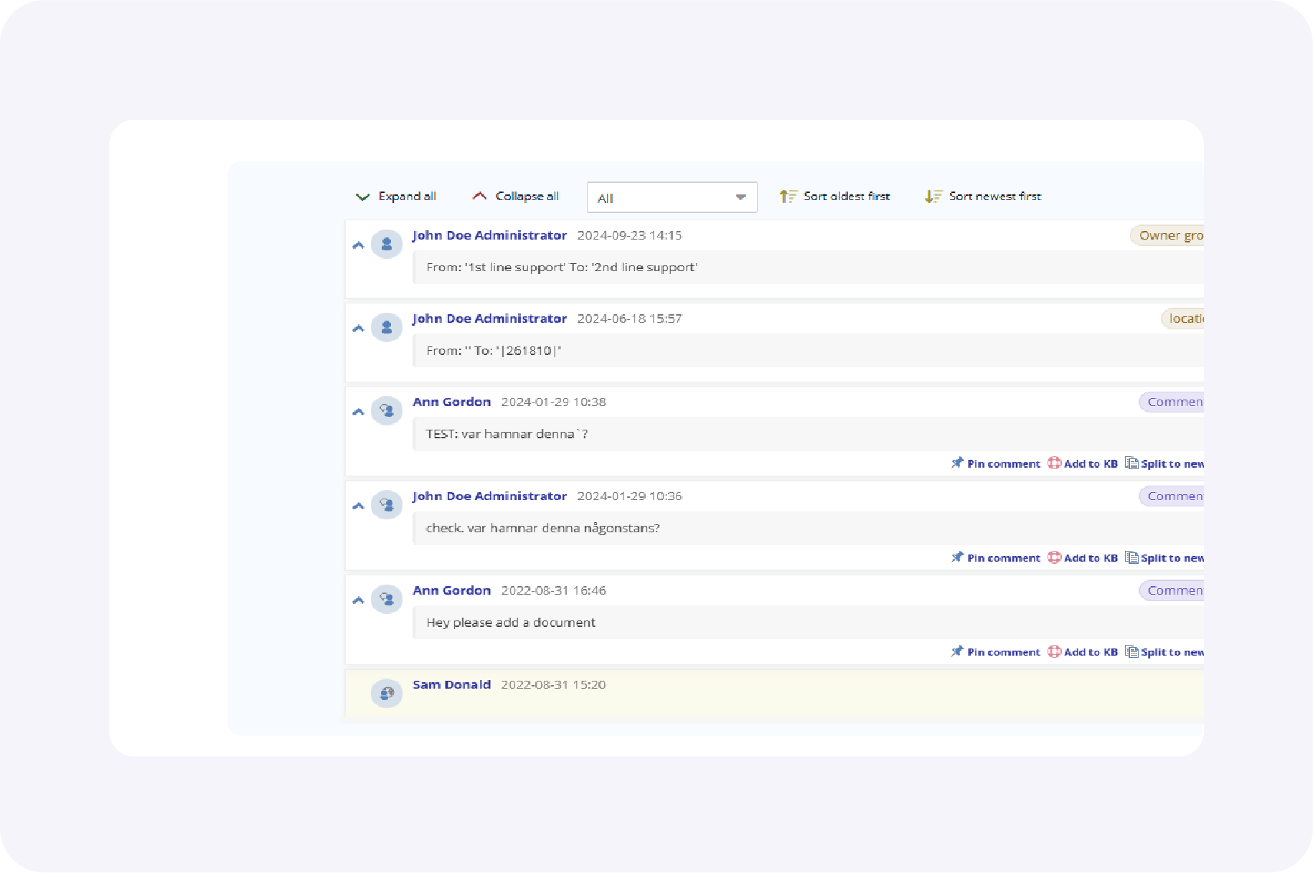Split 'TEST: var hamnar denna' to new
1313x873 pixels.
click(1164, 463)
